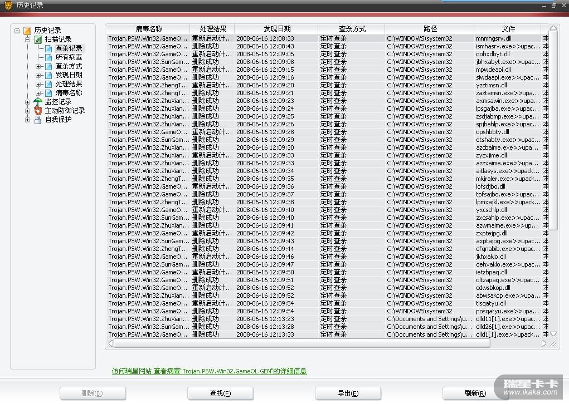Viewport: 569px width, 404px height.
Task: Select row with file zyzxjime.dll
Action: (328, 155)
